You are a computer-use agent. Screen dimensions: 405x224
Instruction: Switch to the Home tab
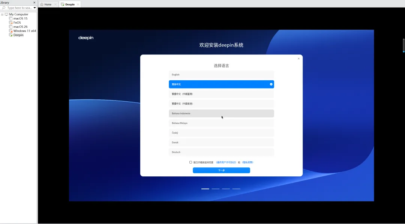(x=48, y=5)
